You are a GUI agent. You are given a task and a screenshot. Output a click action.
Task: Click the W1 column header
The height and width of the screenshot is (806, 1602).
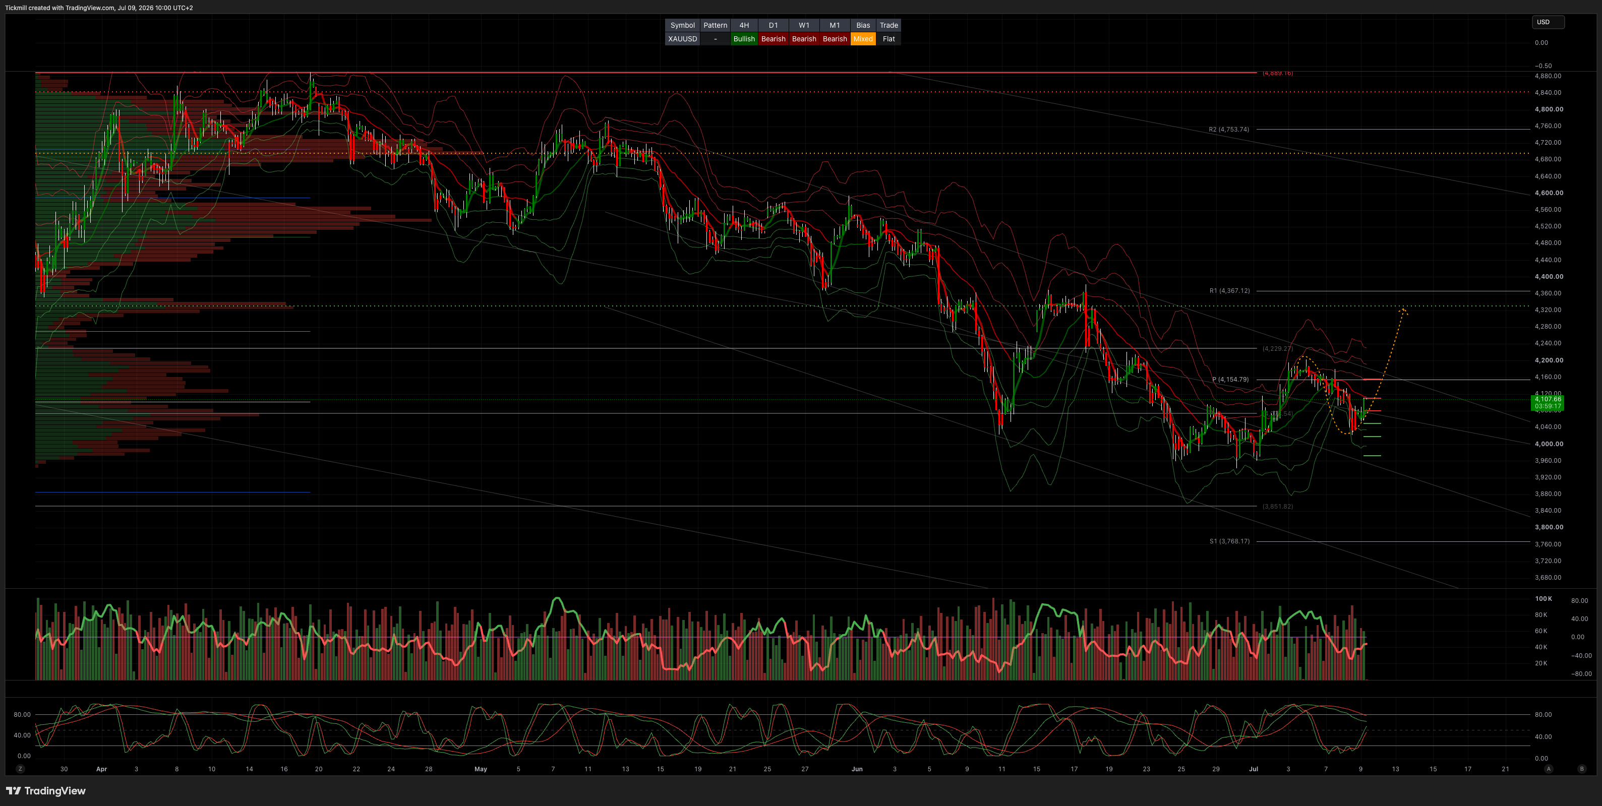(804, 25)
